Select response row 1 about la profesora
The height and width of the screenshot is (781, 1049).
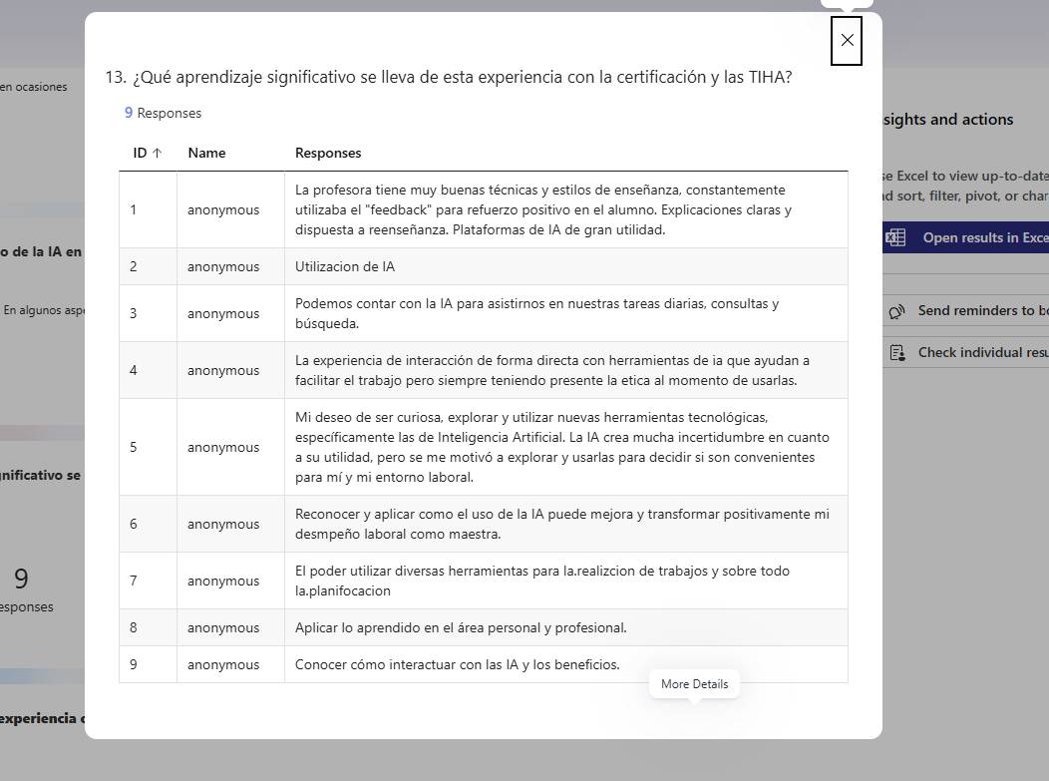pyautogui.click(x=484, y=210)
